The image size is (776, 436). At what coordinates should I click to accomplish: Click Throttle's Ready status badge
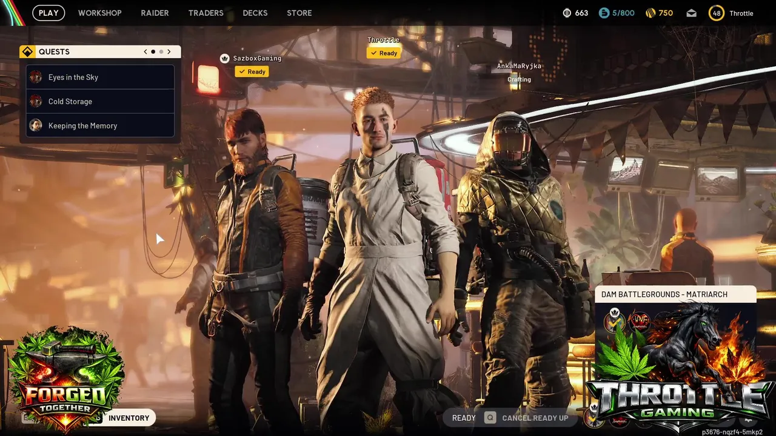pyautogui.click(x=383, y=53)
